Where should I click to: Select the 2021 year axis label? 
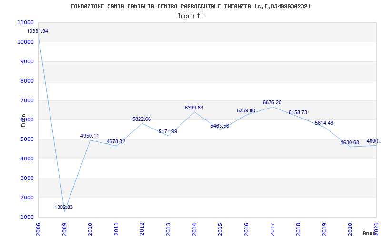pyautogui.click(x=376, y=228)
